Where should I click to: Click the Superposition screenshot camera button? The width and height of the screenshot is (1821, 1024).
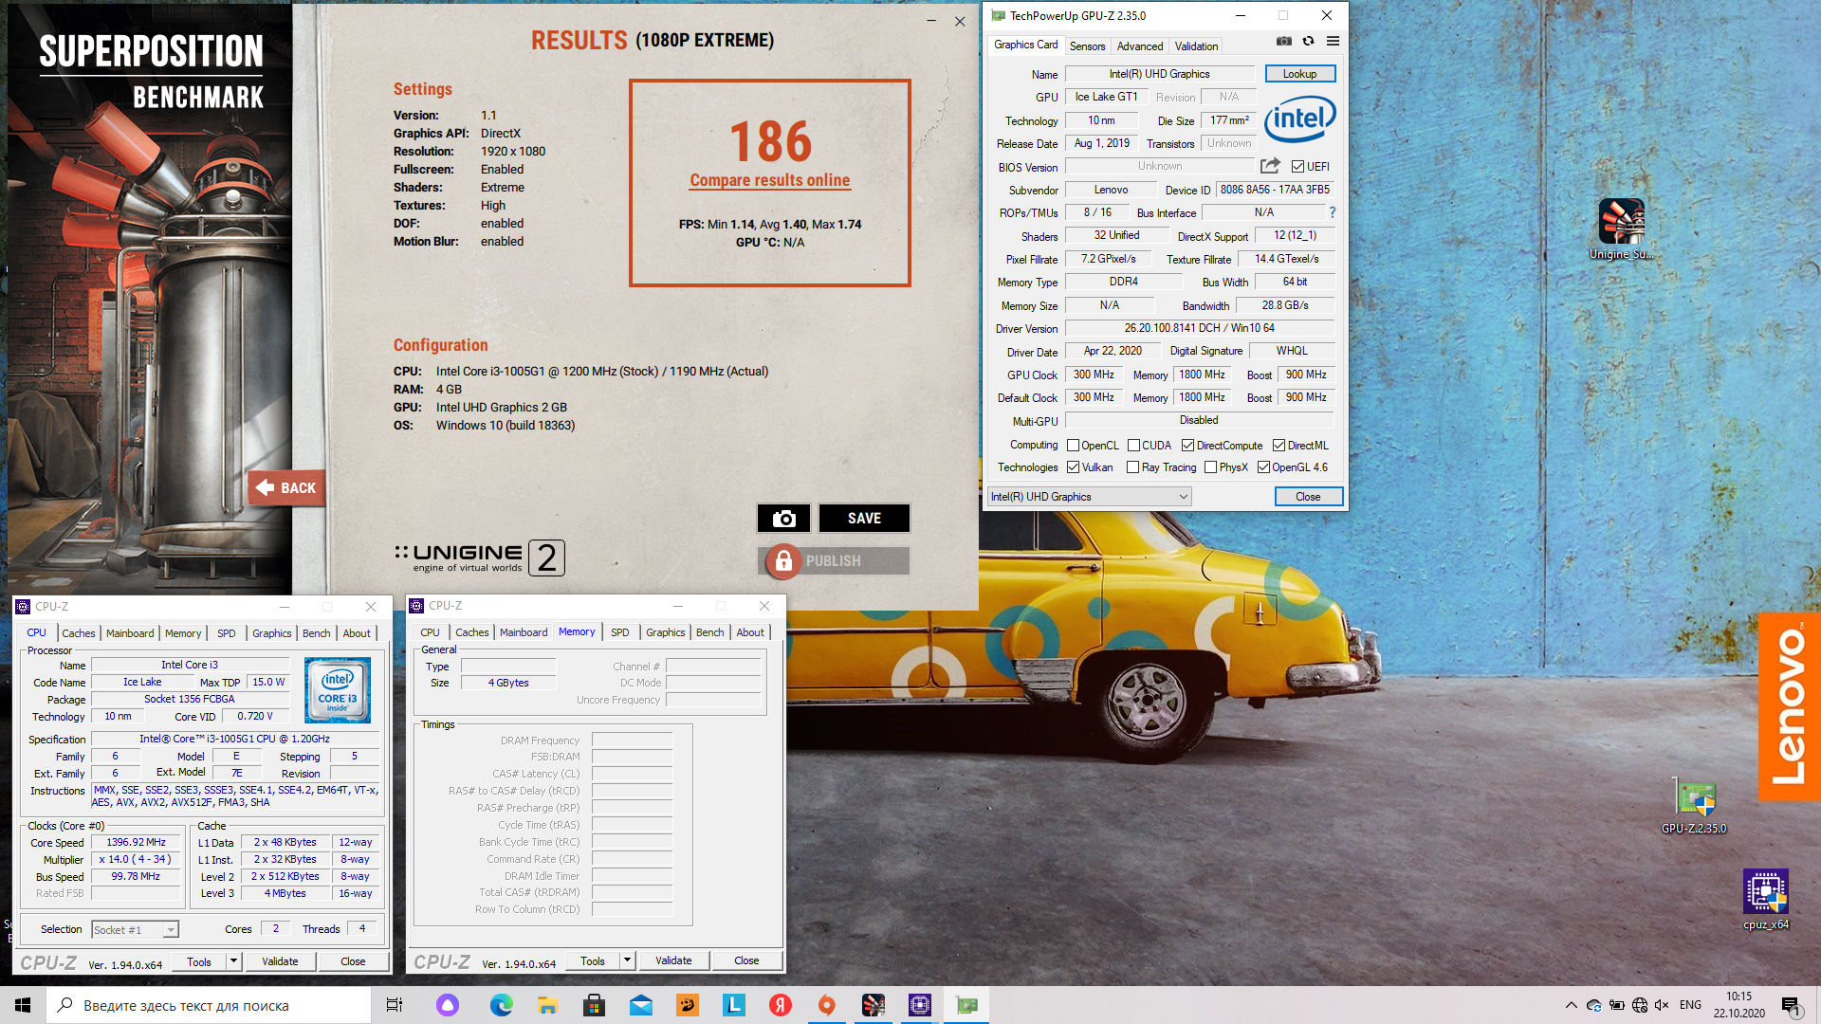(x=783, y=518)
